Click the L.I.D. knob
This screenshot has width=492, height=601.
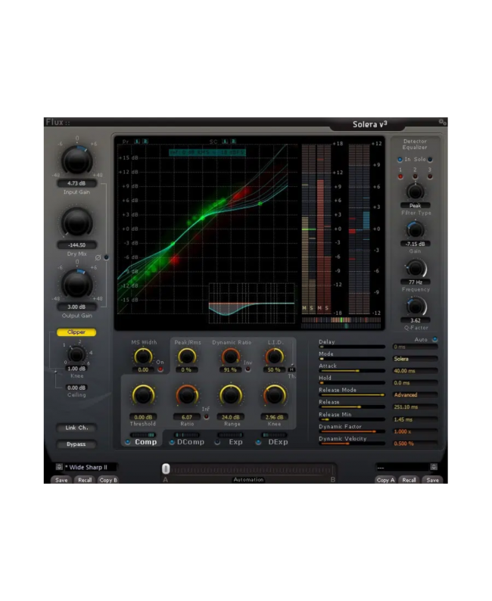[274, 357]
